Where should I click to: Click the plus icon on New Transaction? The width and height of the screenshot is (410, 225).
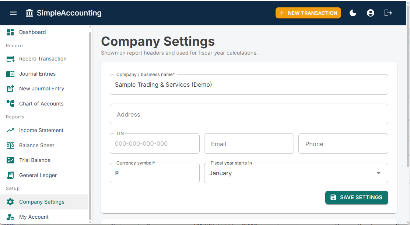[281, 13]
